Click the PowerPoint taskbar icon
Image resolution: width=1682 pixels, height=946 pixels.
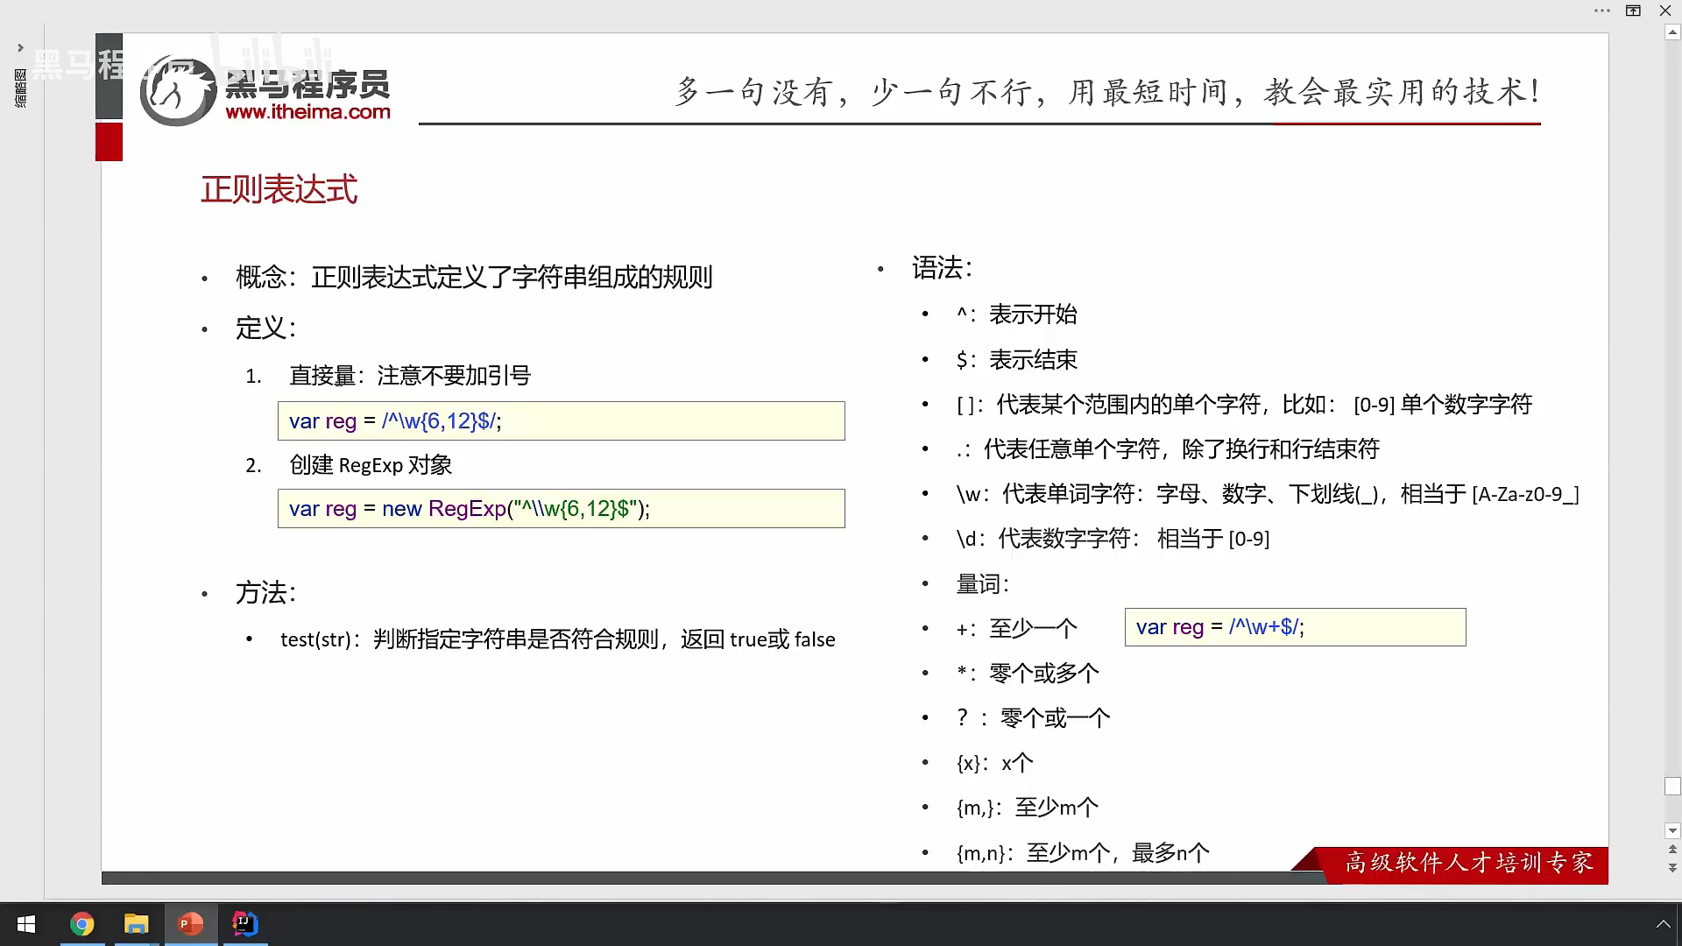(191, 924)
